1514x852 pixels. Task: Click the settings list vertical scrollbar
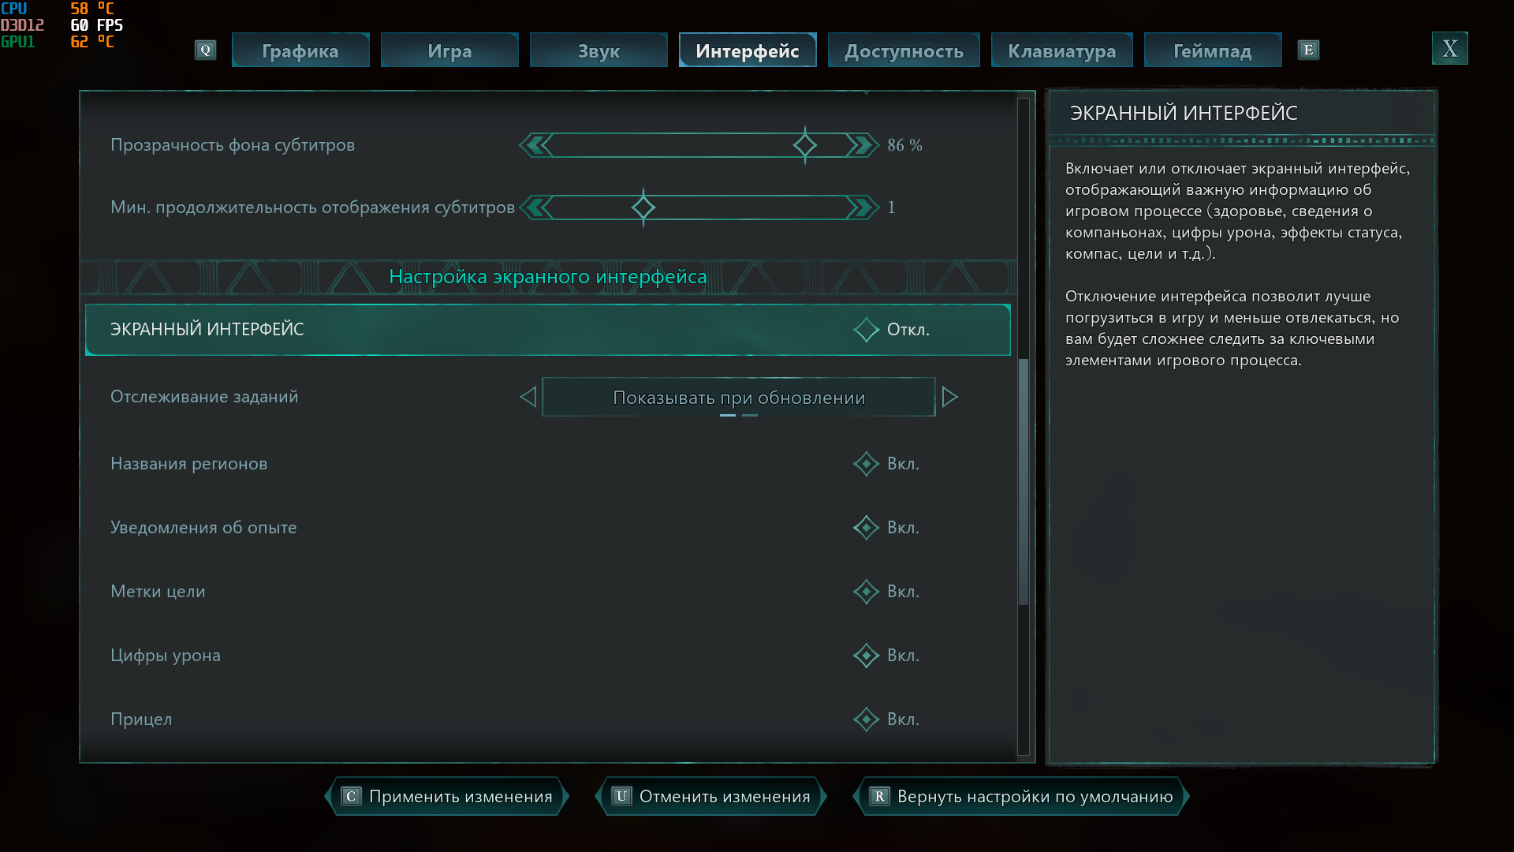pyautogui.click(x=1024, y=481)
